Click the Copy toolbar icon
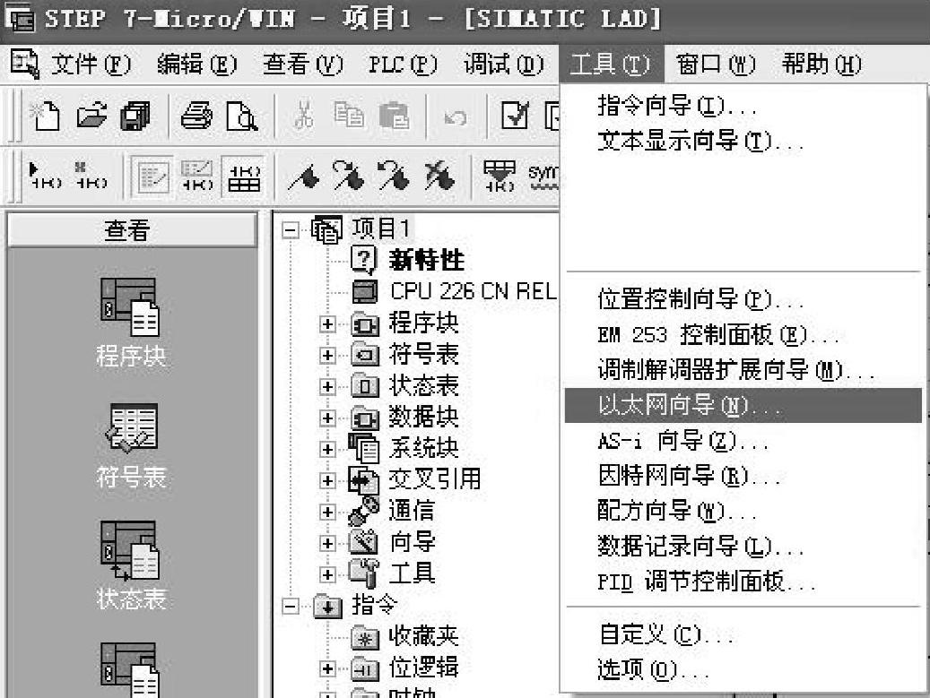The image size is (930, 698). 348,116
